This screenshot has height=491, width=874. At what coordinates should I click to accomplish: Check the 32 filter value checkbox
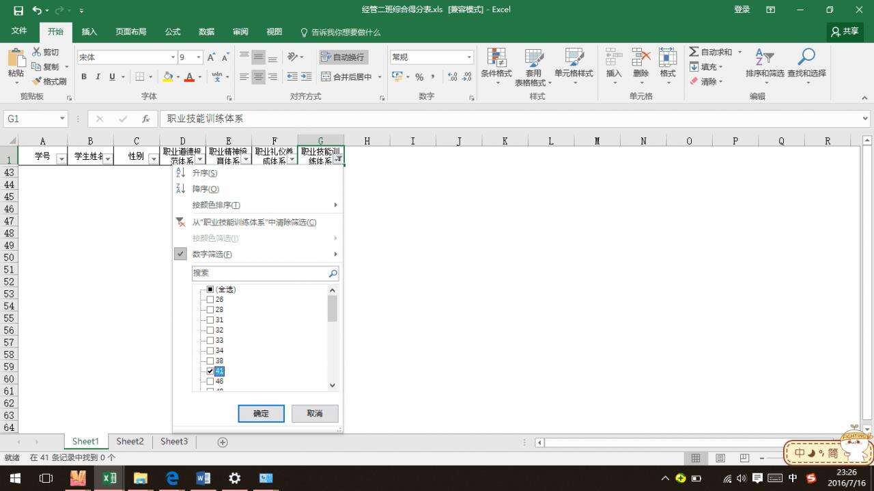[x=210, y=330]
